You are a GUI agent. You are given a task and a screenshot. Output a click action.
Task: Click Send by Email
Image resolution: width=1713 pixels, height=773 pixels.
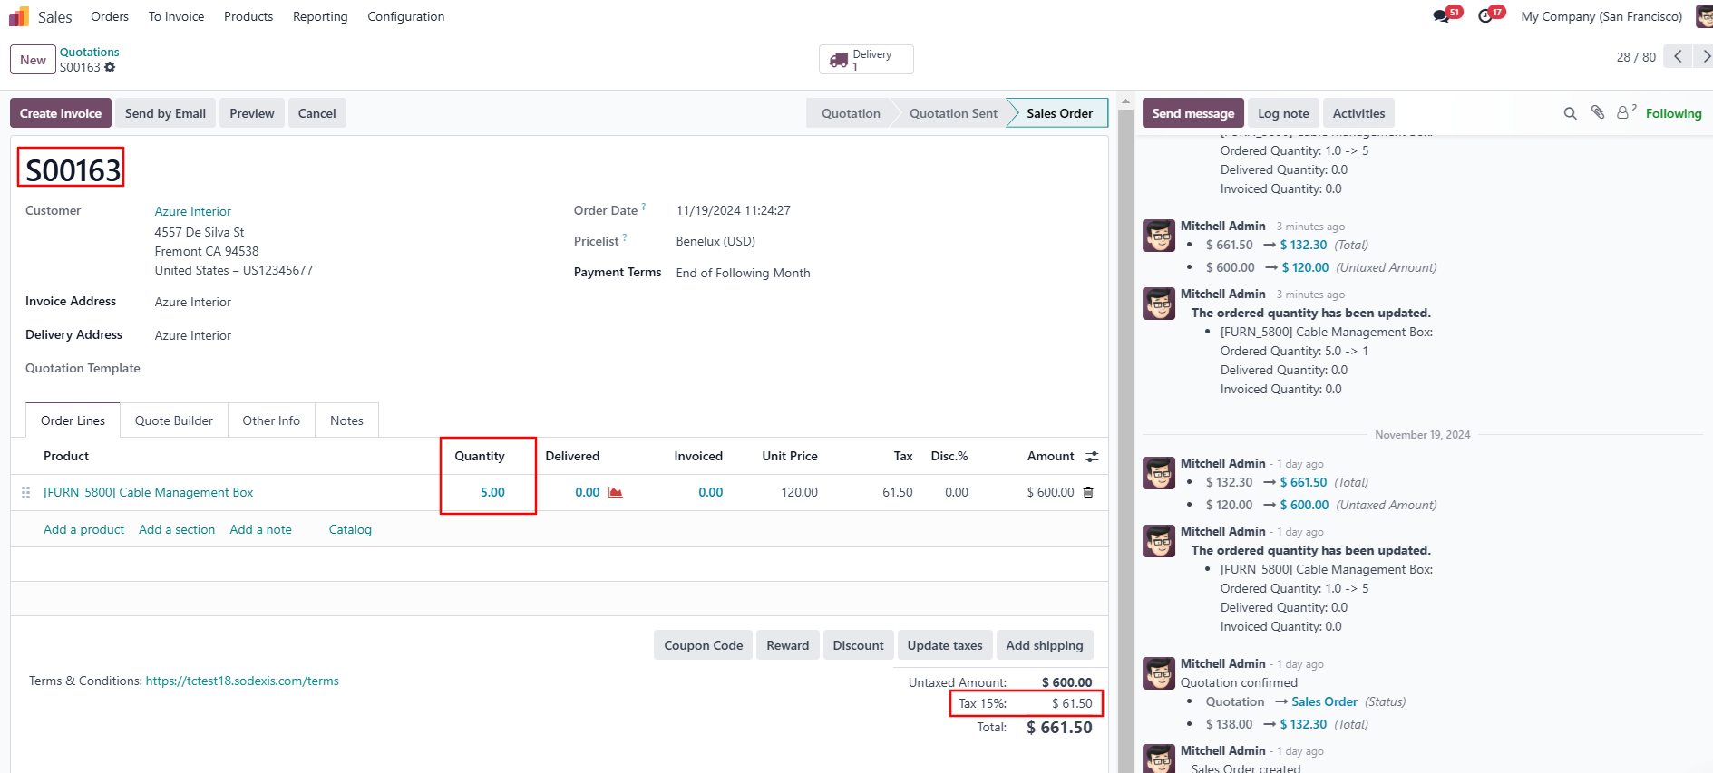(x=165, y=113)
